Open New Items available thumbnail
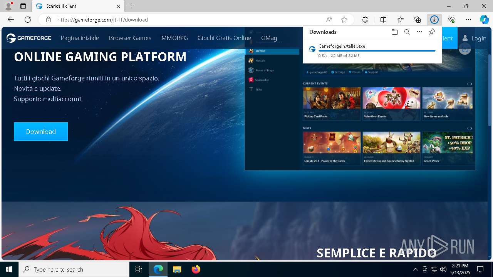This screenshot has height=277, width=493. (448, 103)
